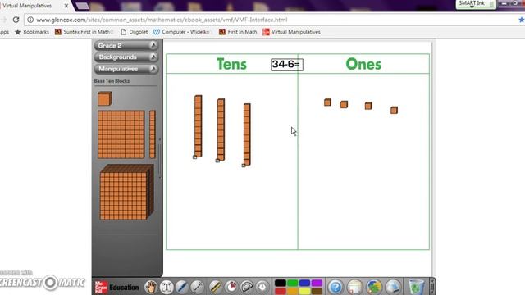This screenshot has width=525, height=295.
Task: Click the third ones cube on workspace
Action: pos(368,106)
